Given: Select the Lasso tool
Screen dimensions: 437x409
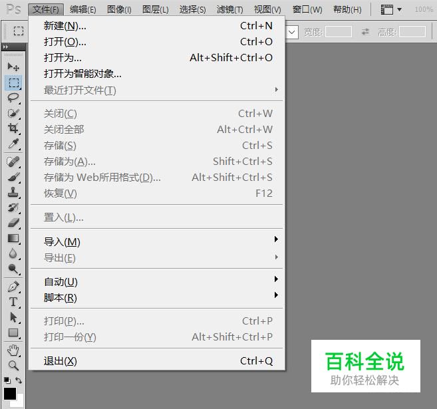Looking at the screenshot, I should point(13,98).
